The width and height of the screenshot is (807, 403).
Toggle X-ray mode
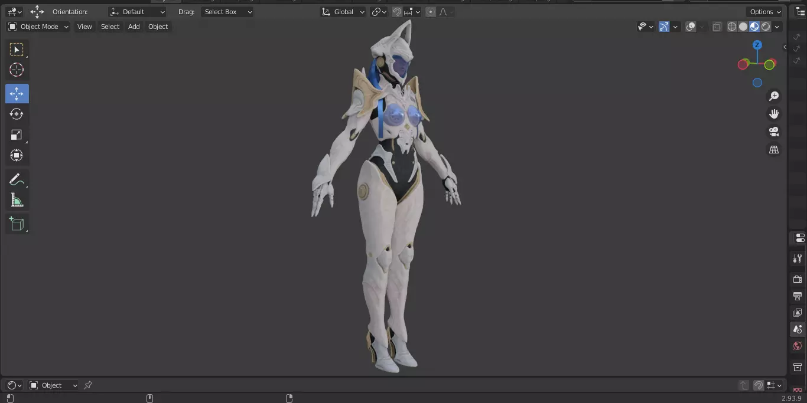(x=717, y=27)
